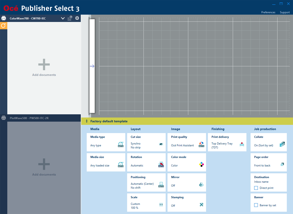Click the Factory default template title

click(109, 121)
